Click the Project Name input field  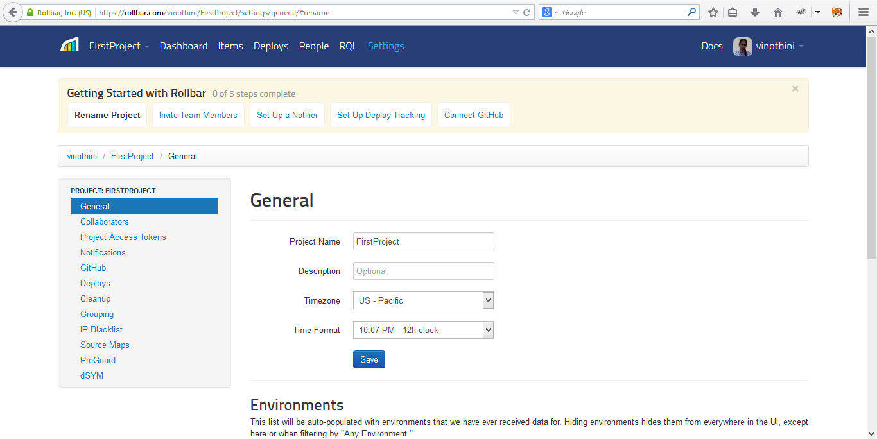(424, 241)
